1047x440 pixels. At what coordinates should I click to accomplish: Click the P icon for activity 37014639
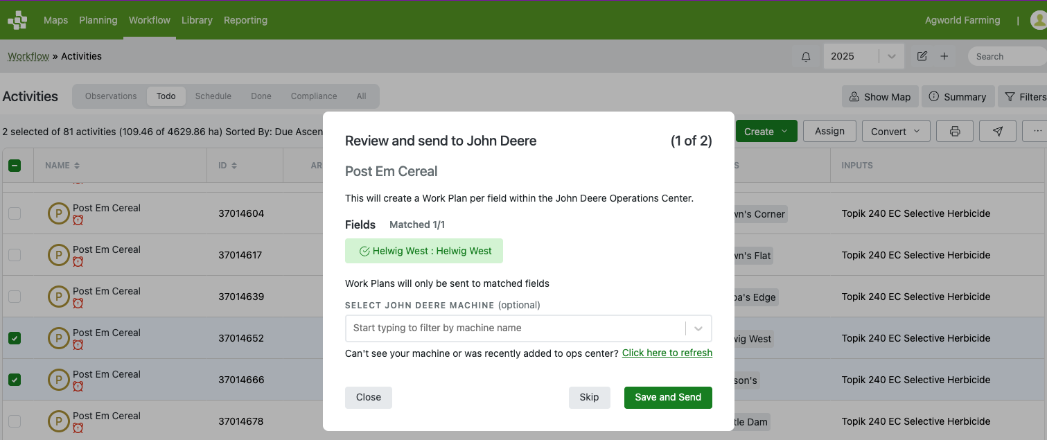point(58,297)
